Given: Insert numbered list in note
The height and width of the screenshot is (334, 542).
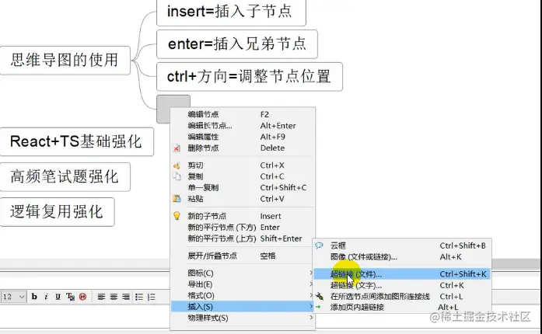Looking at the screenshot, I should (x=152, y=297).
